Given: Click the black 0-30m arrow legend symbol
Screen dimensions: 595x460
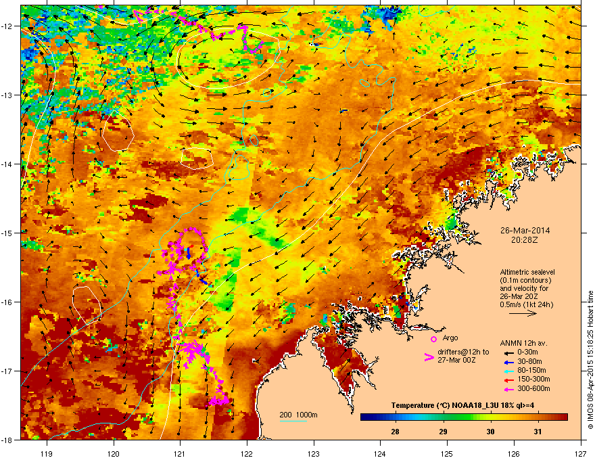Looking at the screenshot, I should 508,352.
